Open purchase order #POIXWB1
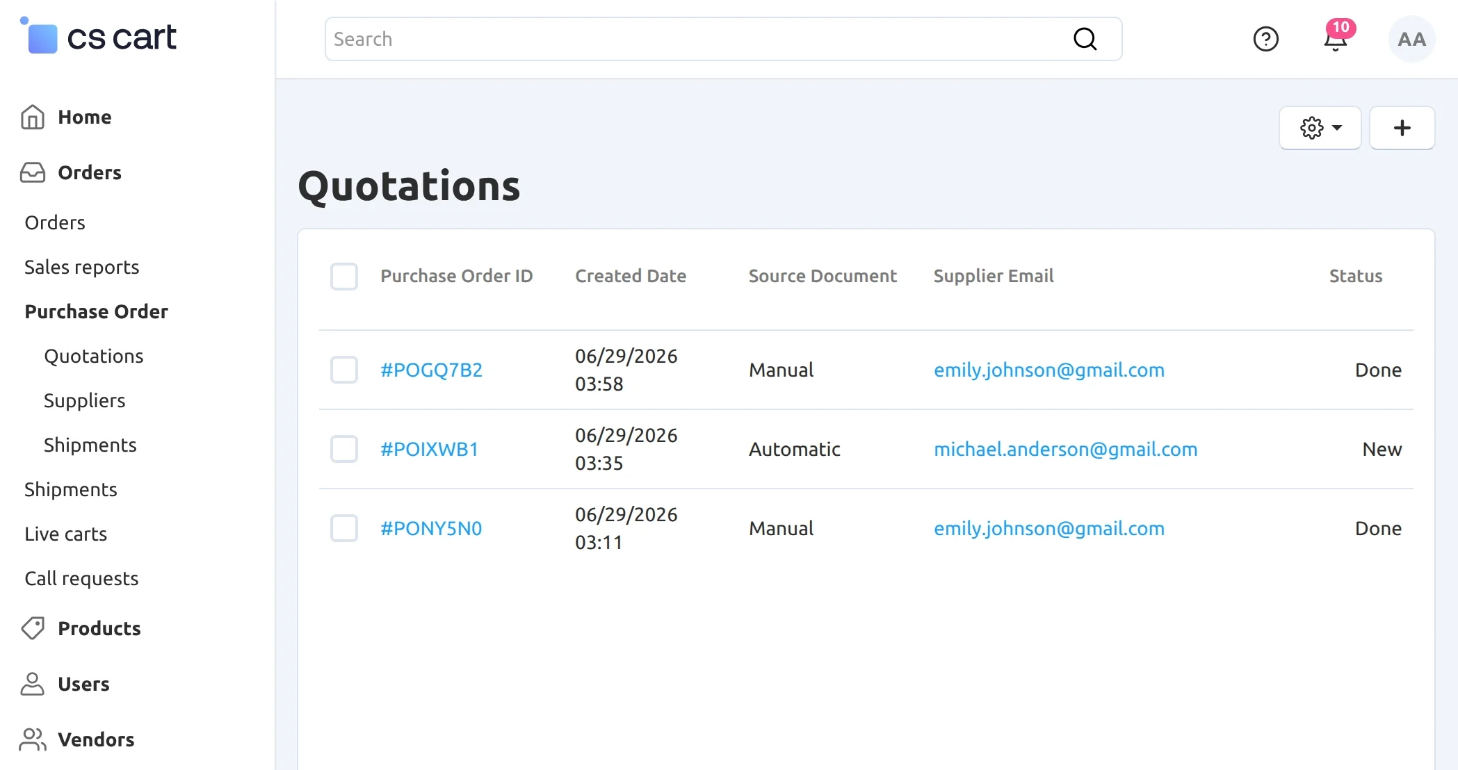 (x=429, y=449)
